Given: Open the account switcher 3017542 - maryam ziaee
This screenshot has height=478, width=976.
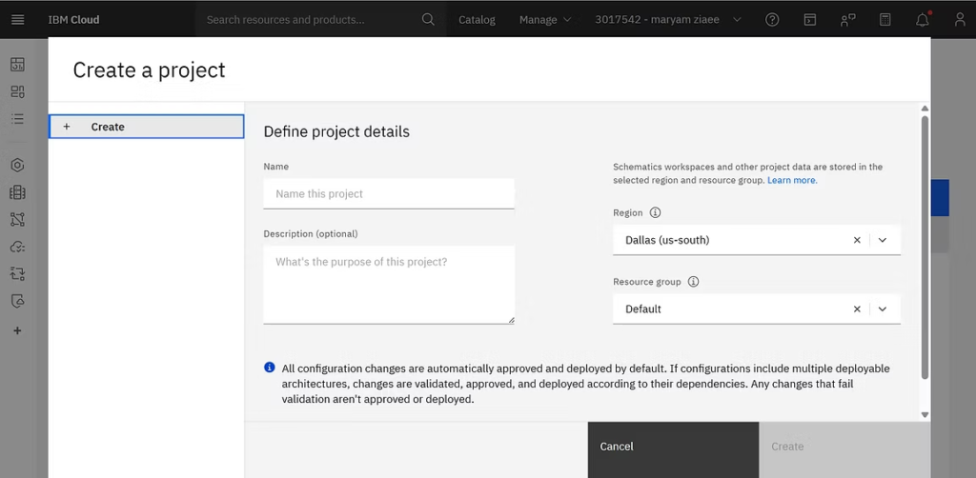Looking at the screenshot, I should click(668, 19).
